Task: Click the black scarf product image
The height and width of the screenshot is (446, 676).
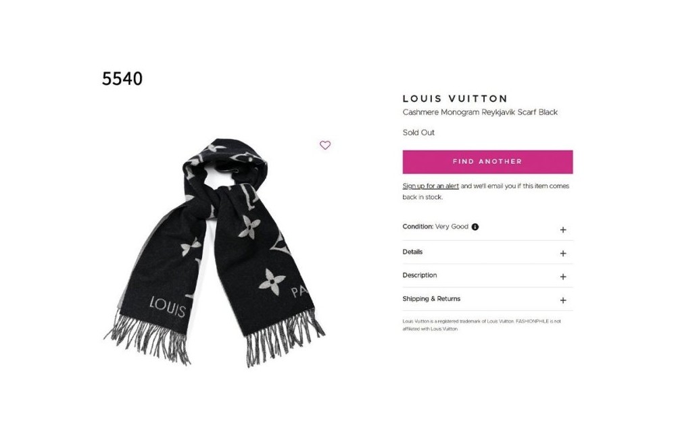Action: [x=214, y=252]
